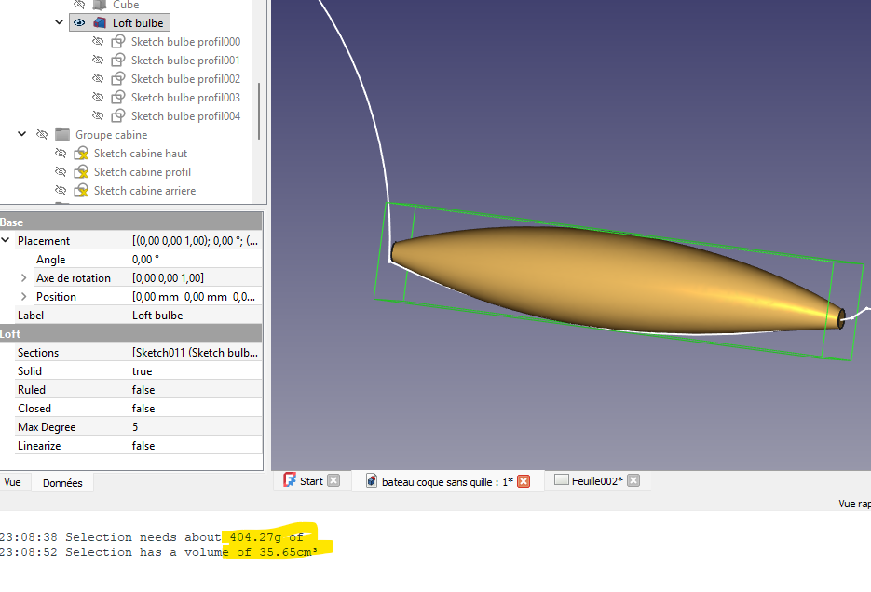Open the Vue properties tab
871x592 pixels.
tap(13, 483)
